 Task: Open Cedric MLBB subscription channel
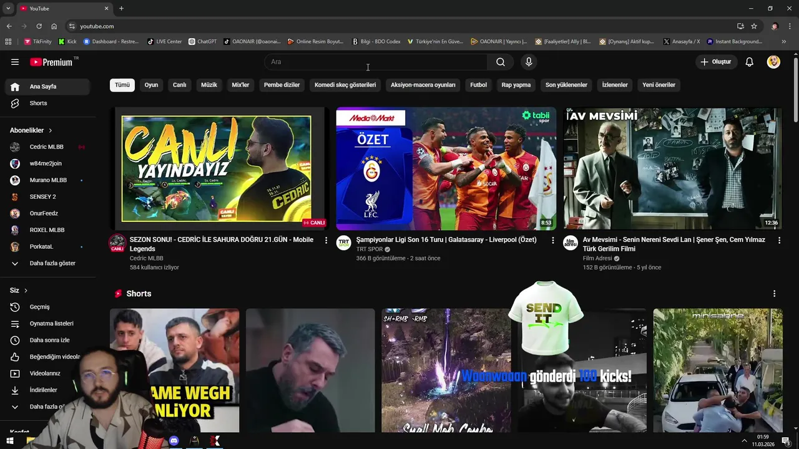pos(47,147)
